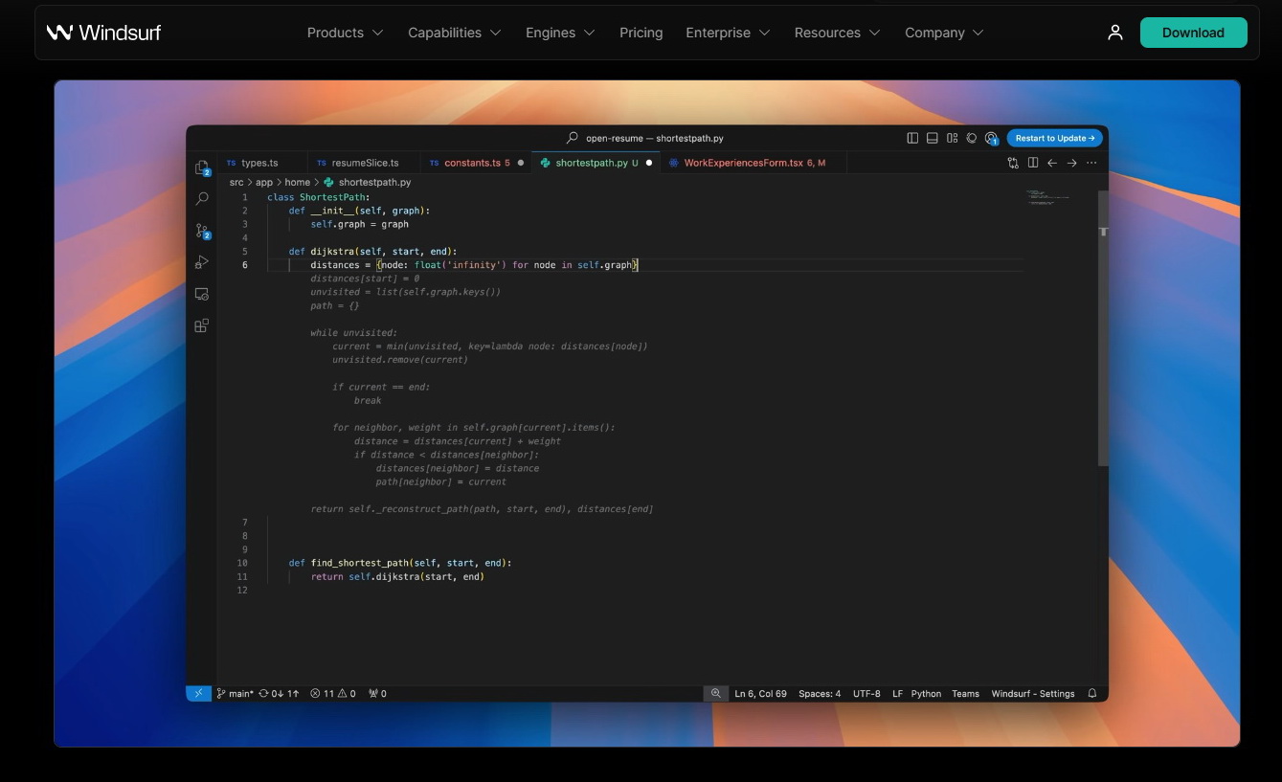Click the remote window icon in status bar
This screenshot has width=1282, height=782.
(x=199, y=693)
